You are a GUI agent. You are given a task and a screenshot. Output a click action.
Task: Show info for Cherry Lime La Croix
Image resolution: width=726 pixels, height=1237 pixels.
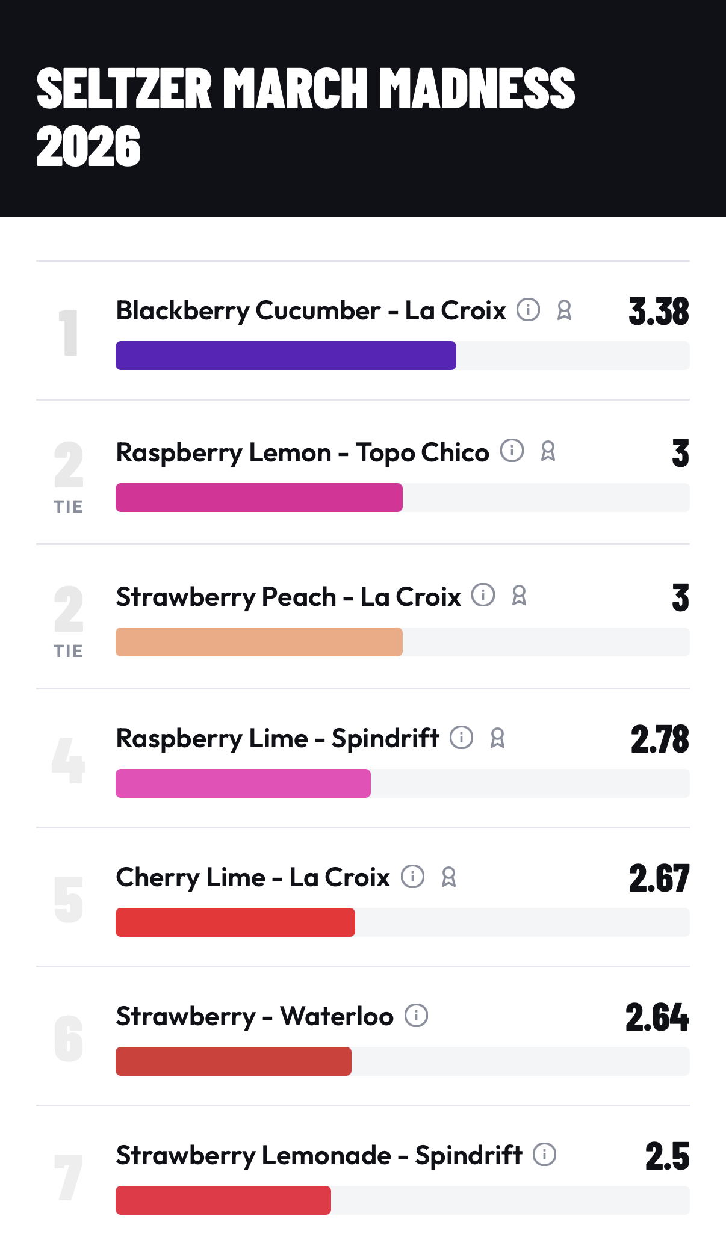412,876
